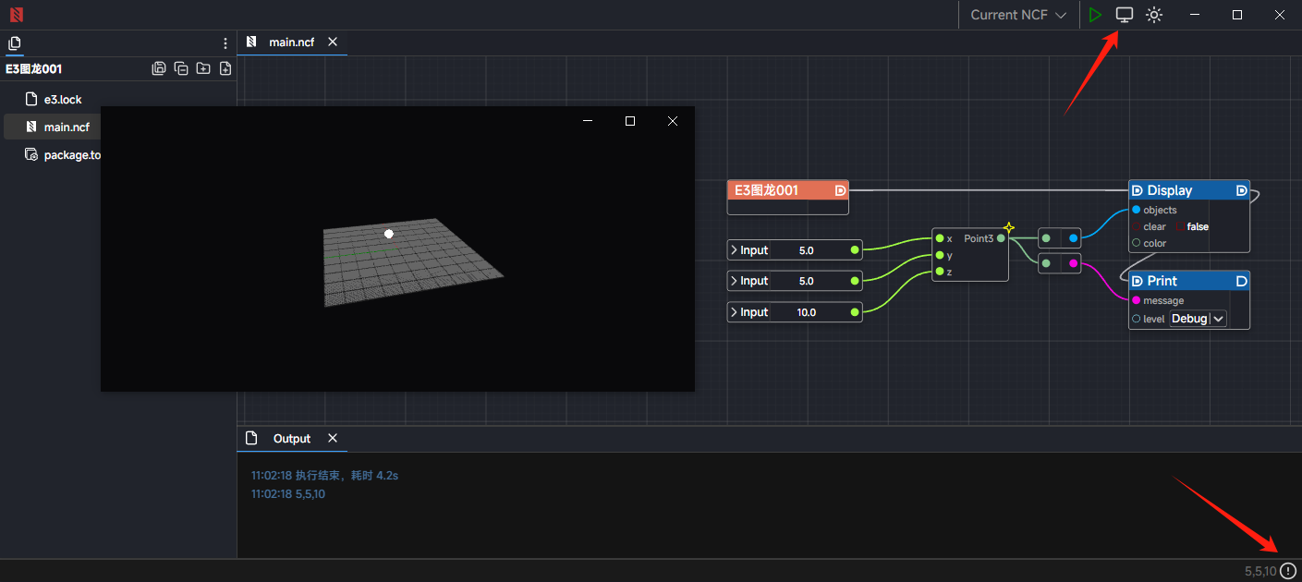Expand the first Input node chevron

pos(734,250)
